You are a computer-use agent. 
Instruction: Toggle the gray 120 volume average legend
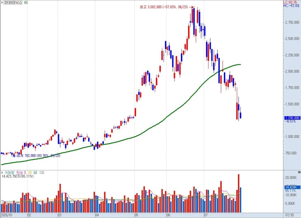coord(42,173)
